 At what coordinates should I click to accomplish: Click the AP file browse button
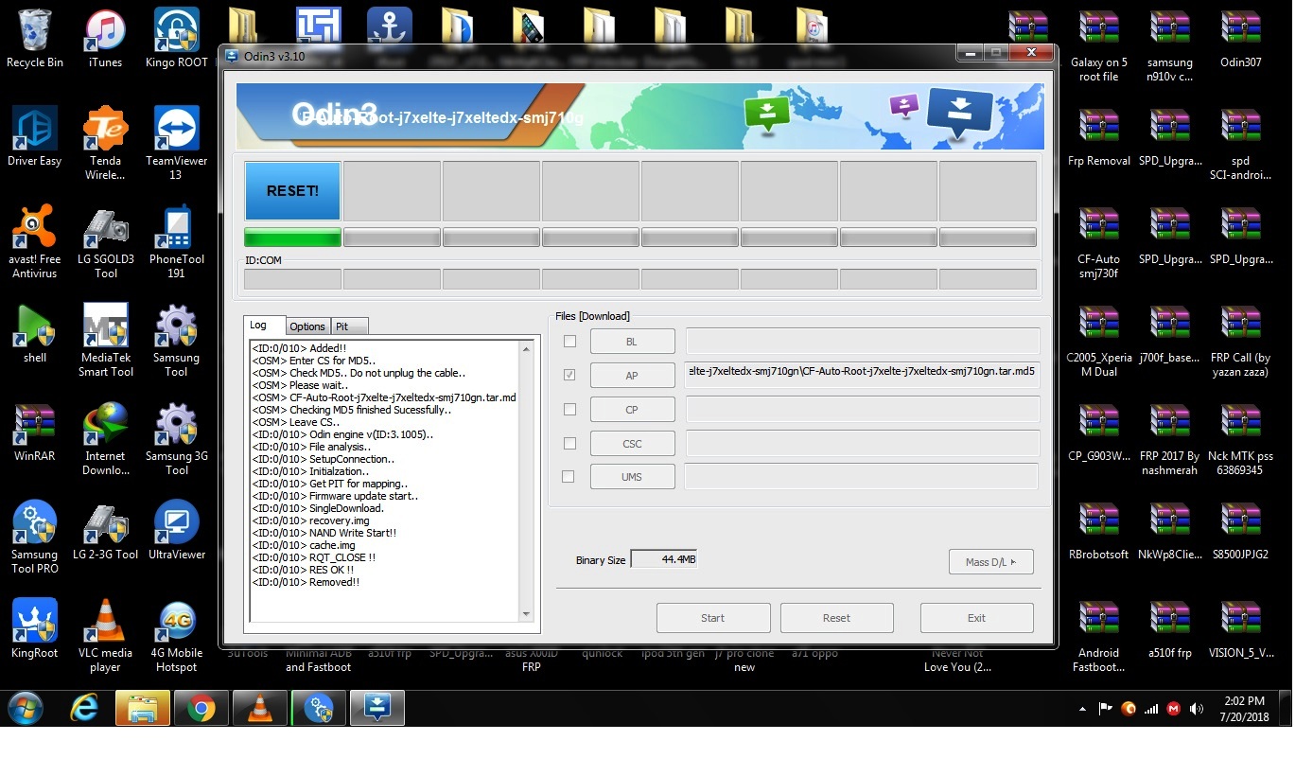[632, 376]
